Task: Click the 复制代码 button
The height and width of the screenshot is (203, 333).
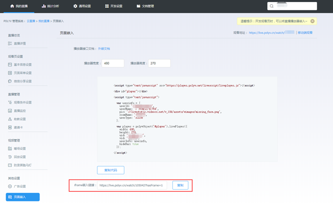Action: point(111,170)
